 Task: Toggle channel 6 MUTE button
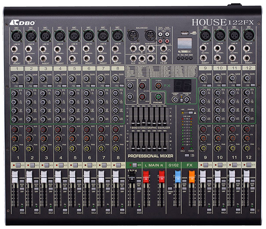(90, 165)
